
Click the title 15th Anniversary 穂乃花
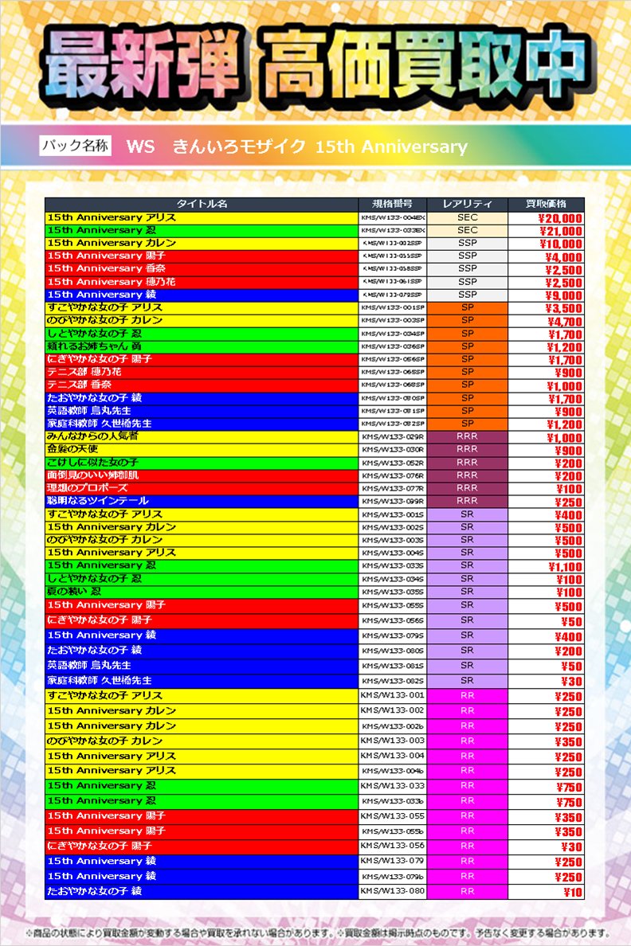coord(111,282)
